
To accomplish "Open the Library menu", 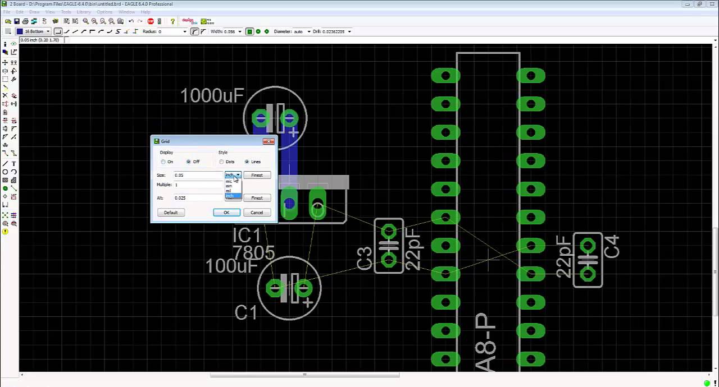I will (x=84, y=12).
